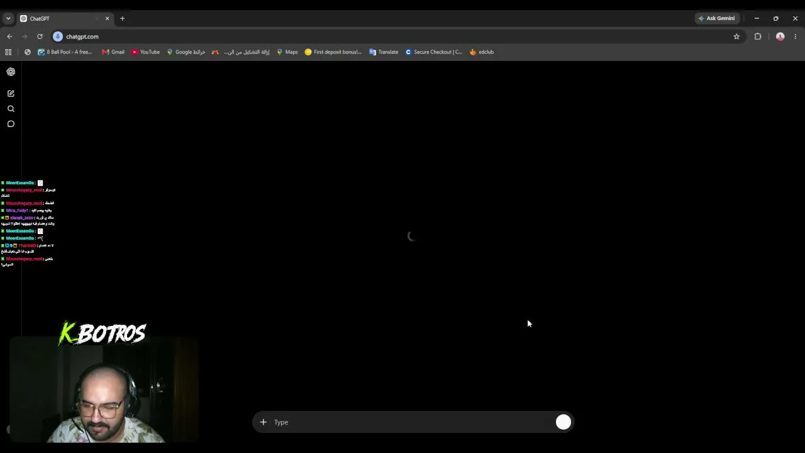The image size is (805, 453).
Task: Open the First deposit bonus bookmark
Action: point(333,52)
